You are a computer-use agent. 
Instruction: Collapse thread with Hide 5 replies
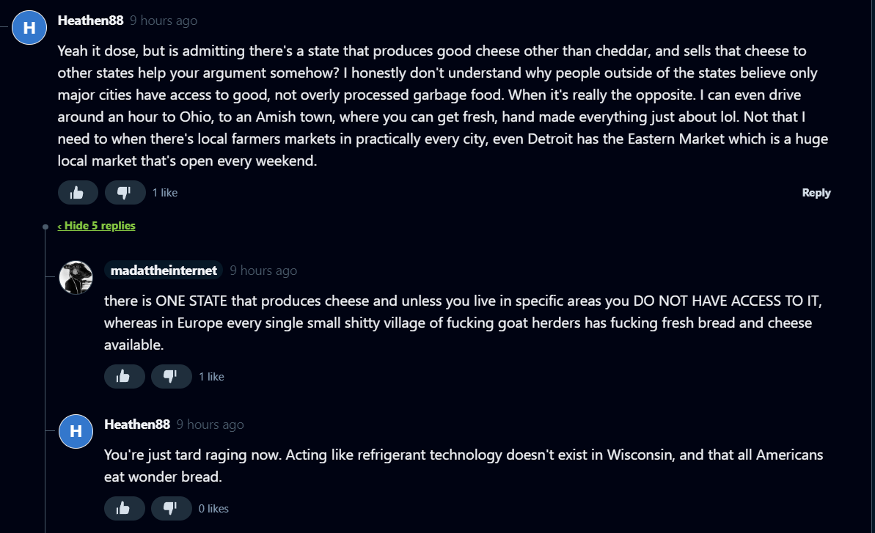tap(96, 226)
